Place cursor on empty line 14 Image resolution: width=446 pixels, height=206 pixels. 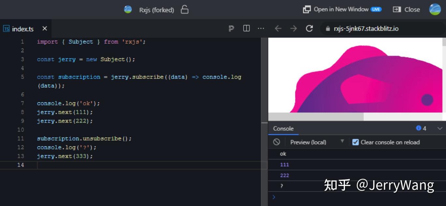tap(150, 165)
